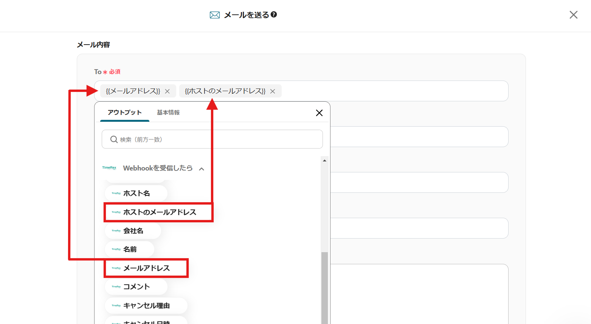Select the コメント output item

tap(136, 287)
